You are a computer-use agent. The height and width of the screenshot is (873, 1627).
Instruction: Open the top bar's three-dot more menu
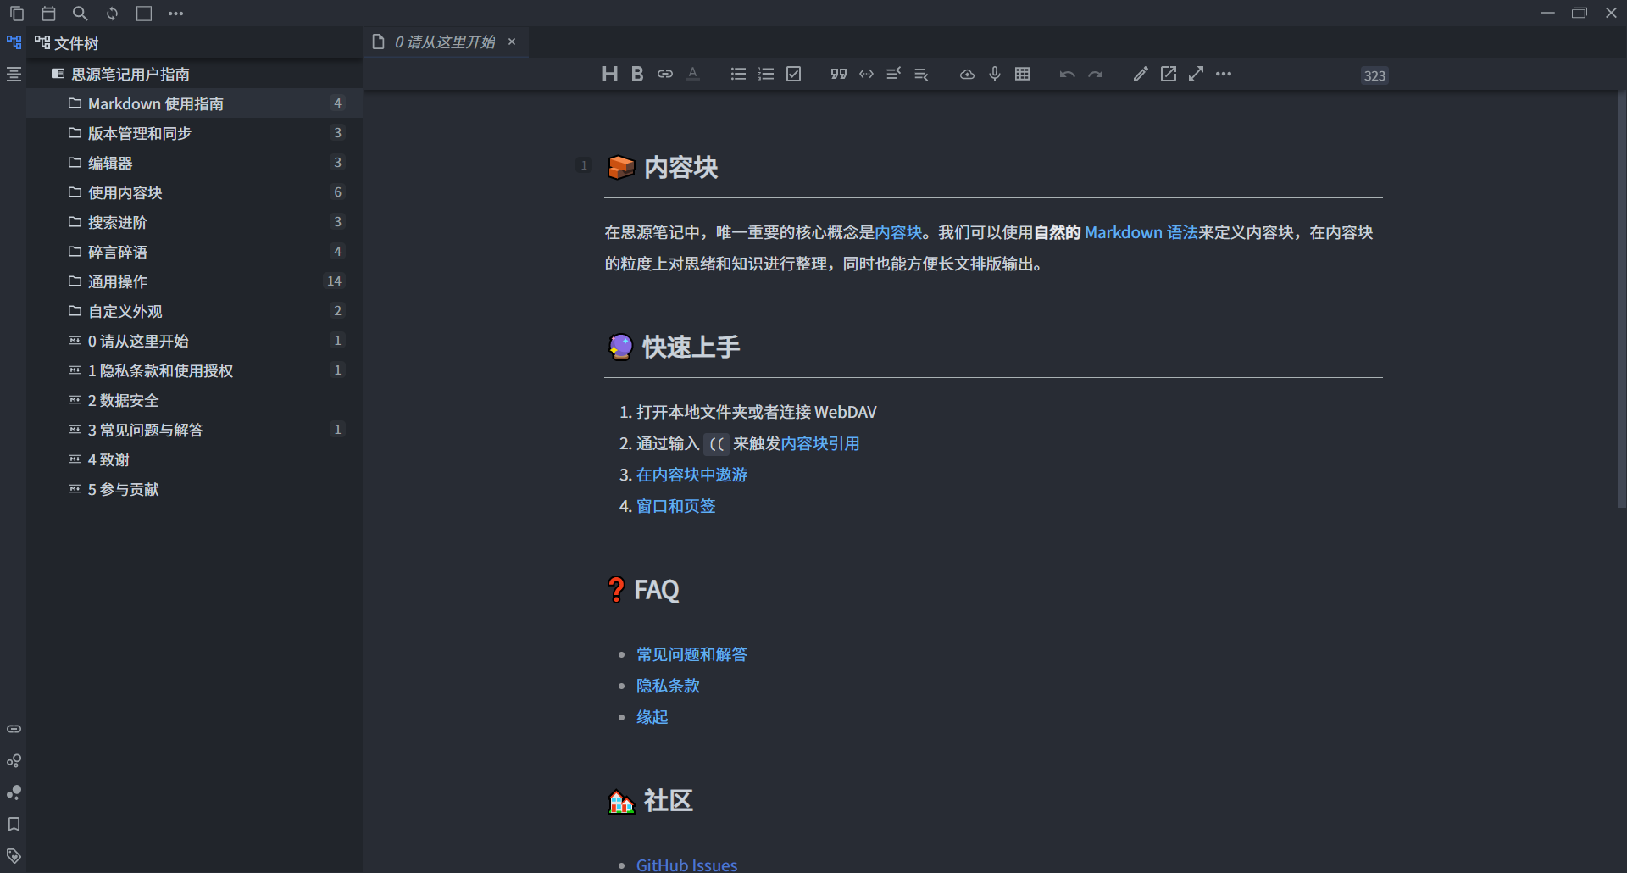(x=175, y=14)
